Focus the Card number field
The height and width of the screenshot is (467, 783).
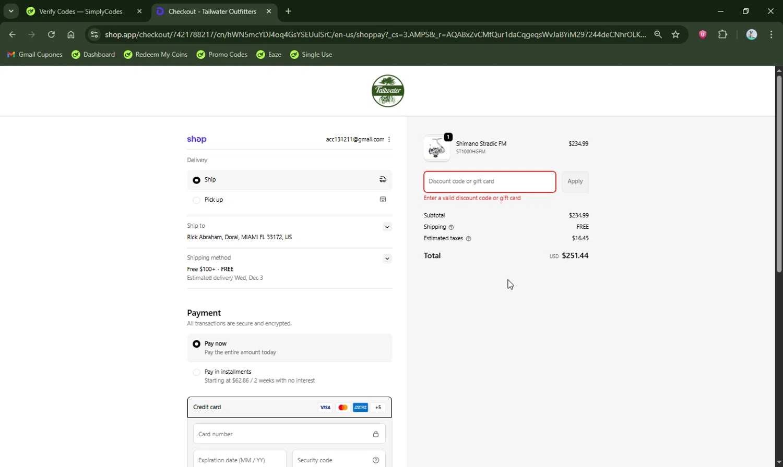pyautogui.click(x=289, y=434)
